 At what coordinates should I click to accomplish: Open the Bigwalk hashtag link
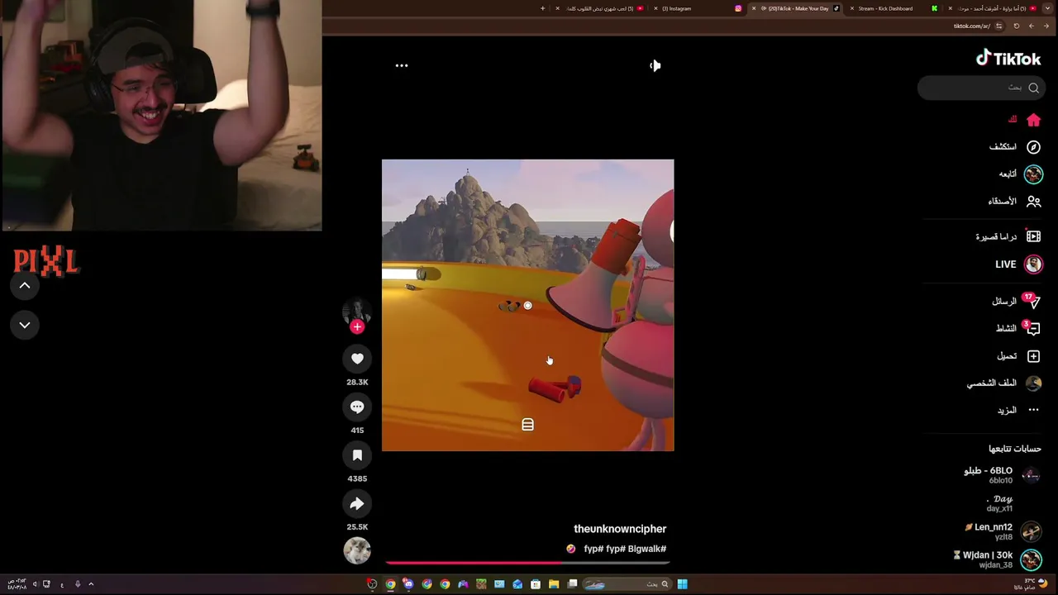point(646,549)
